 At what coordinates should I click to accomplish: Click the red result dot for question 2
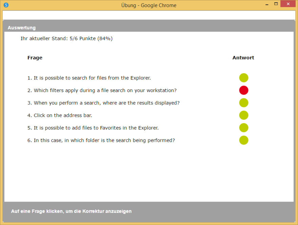[x=244, y=90]
